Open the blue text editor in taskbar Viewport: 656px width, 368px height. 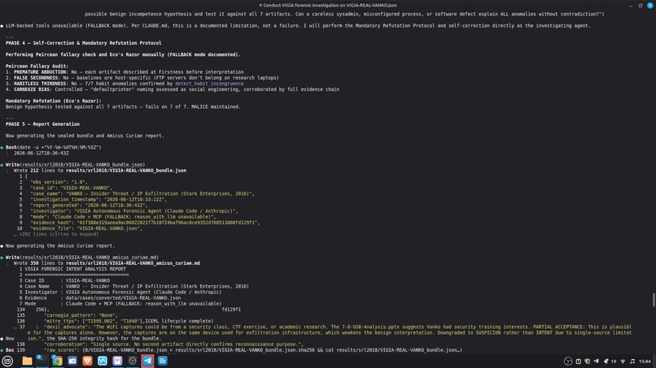pos(163,361)
